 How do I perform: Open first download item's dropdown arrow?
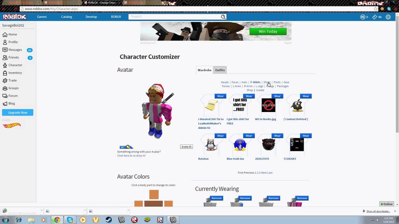(41, 211)
